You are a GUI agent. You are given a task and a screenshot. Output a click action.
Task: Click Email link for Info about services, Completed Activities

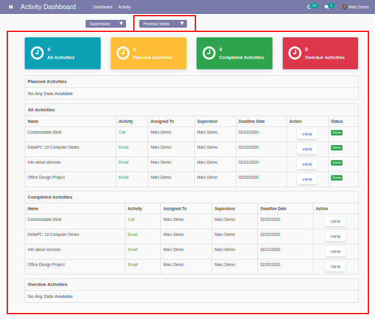point(133,250)
